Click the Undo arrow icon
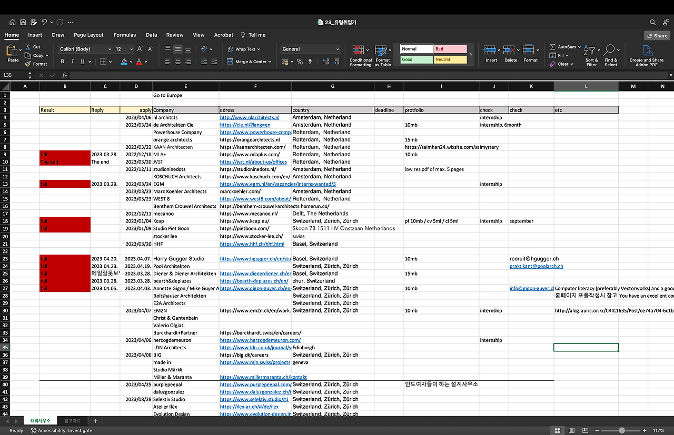The image size is (674, 435). [44, 22]
